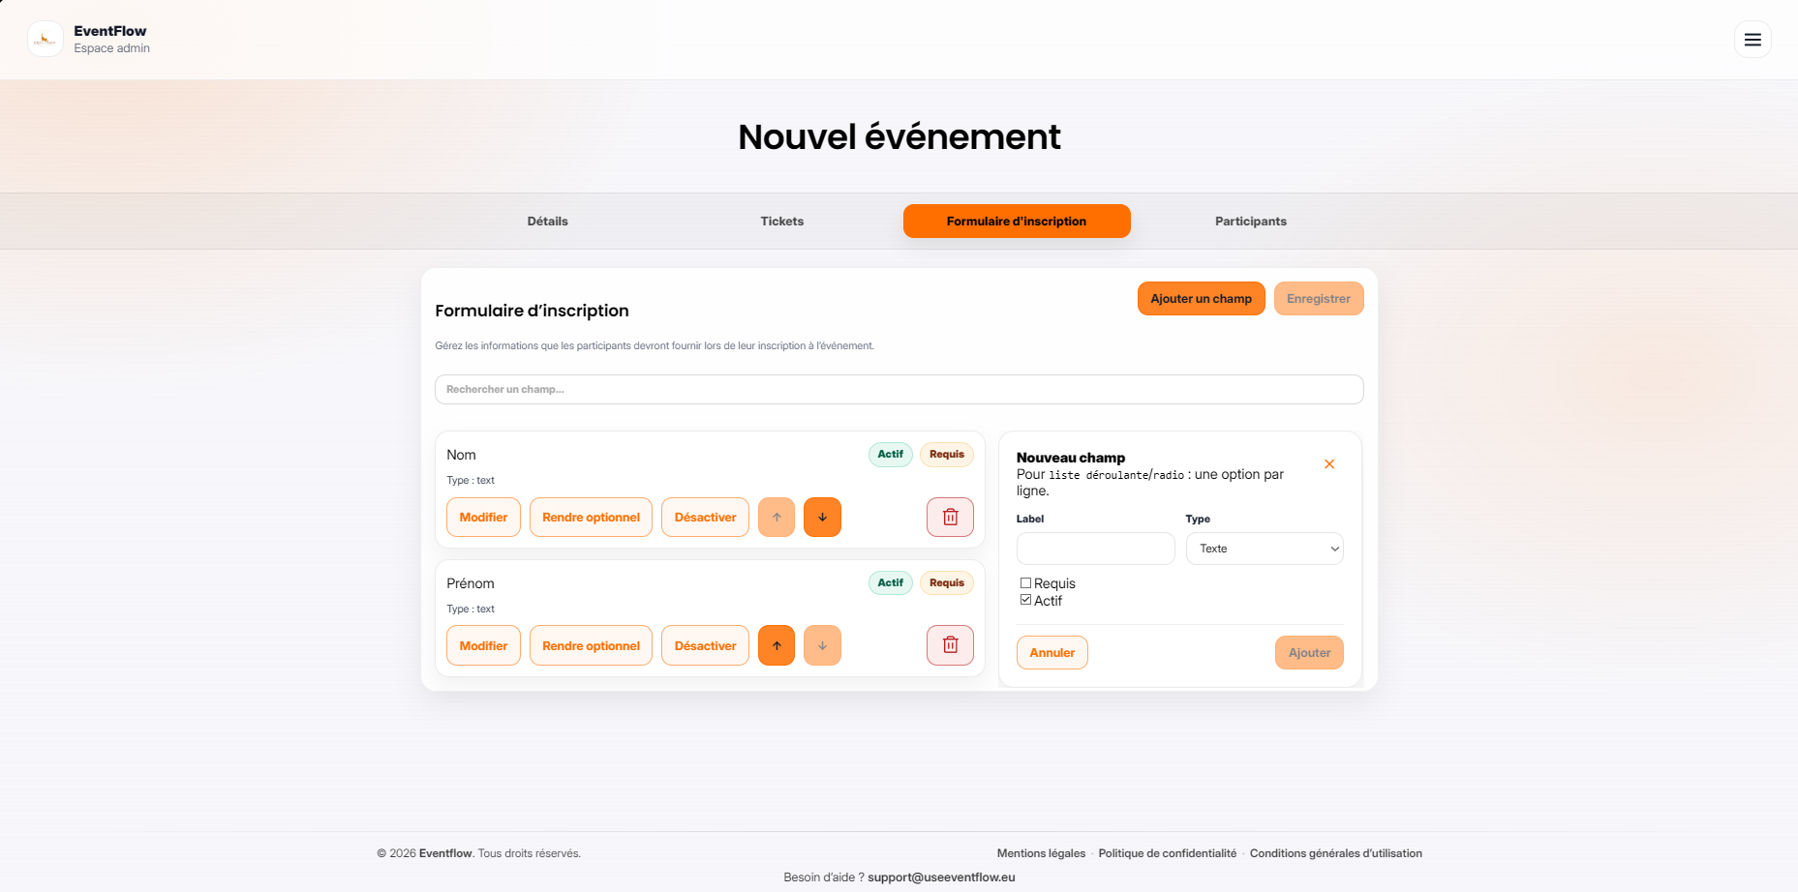Open the hamburger menu at top right
The image size is (1798, 892).
pos(1752,40)
